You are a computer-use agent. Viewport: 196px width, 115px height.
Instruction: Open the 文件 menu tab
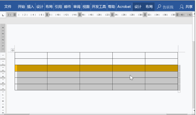8,7
